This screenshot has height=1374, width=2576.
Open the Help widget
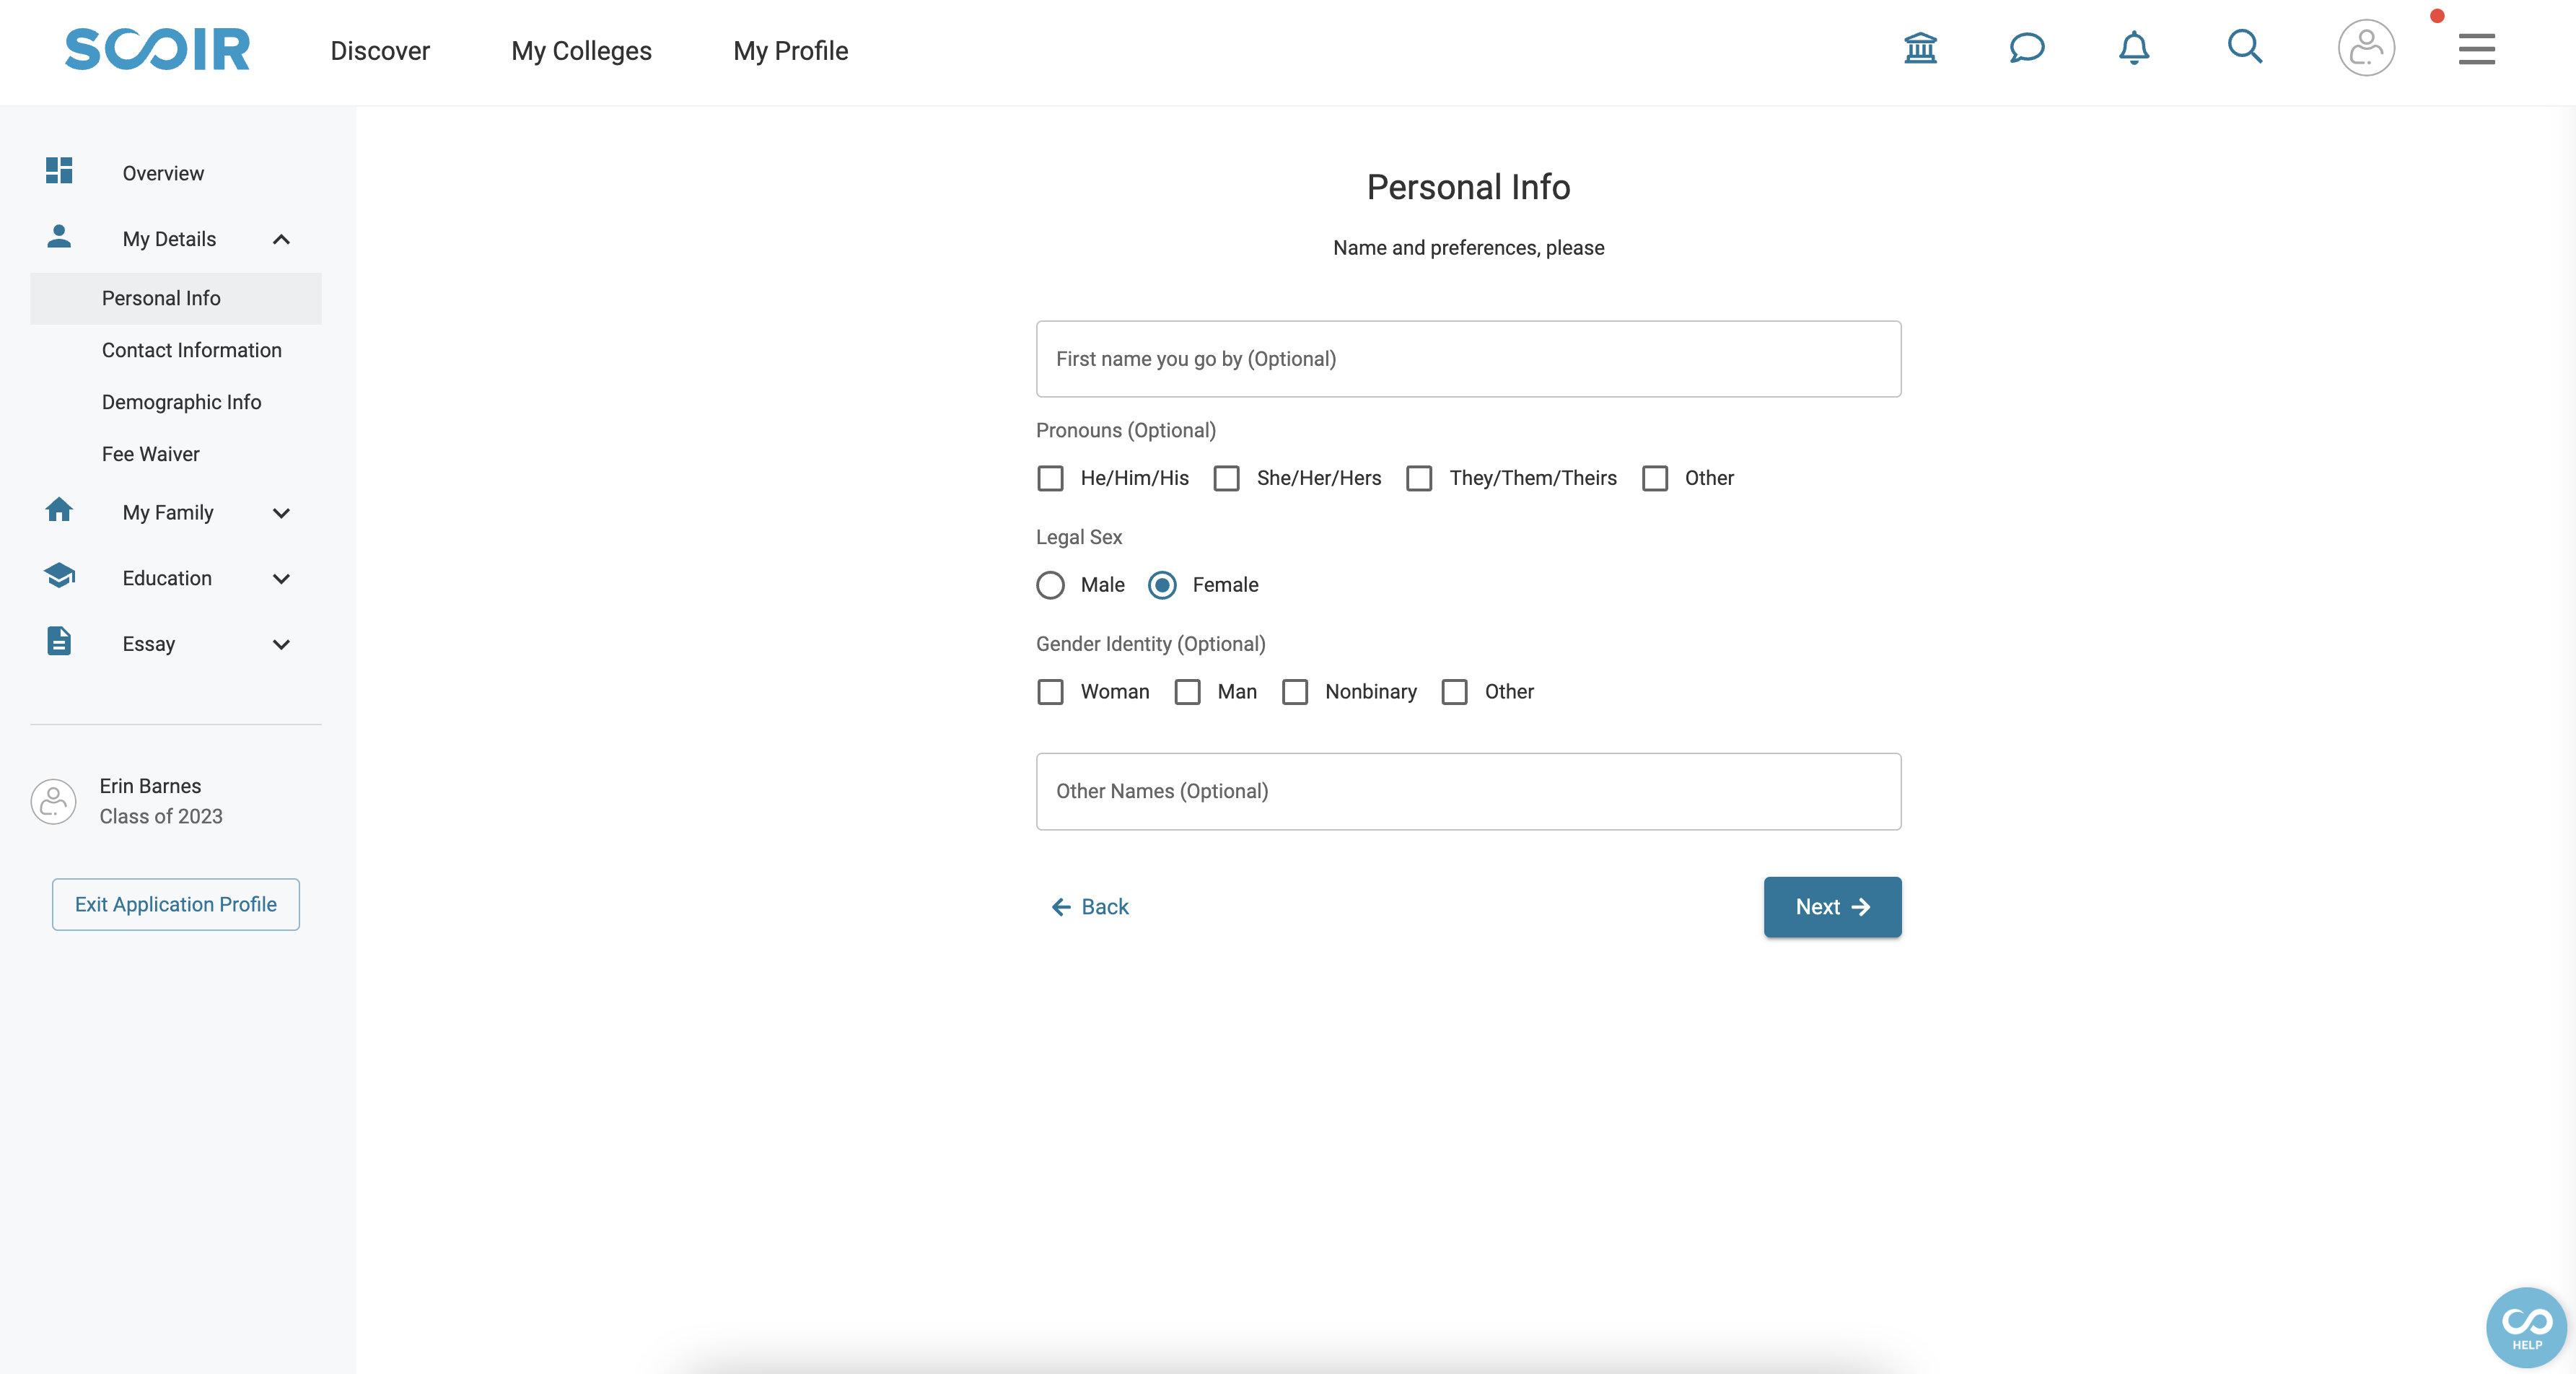click(x=2526, y=1327)
